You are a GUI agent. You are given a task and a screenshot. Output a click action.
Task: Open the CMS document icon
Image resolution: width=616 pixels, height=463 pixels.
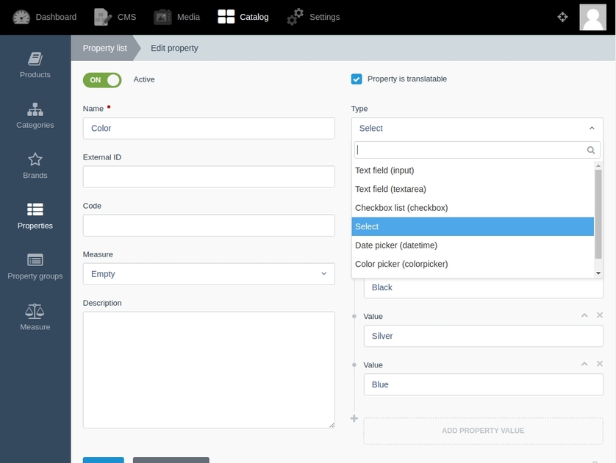pos(102,18)
